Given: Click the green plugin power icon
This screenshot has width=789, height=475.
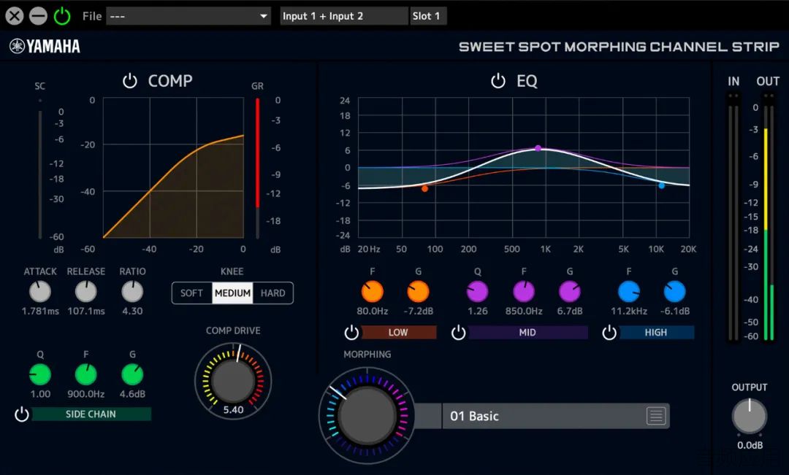Looking at the screenshot, I should click(x=62, y=16).
